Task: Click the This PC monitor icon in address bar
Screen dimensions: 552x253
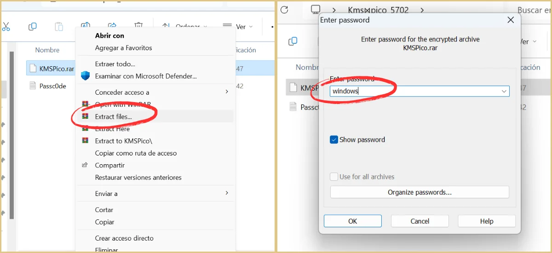Action: pos(315,10)
